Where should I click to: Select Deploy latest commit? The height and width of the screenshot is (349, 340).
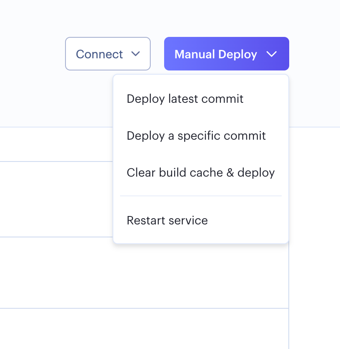coord(185,99)
